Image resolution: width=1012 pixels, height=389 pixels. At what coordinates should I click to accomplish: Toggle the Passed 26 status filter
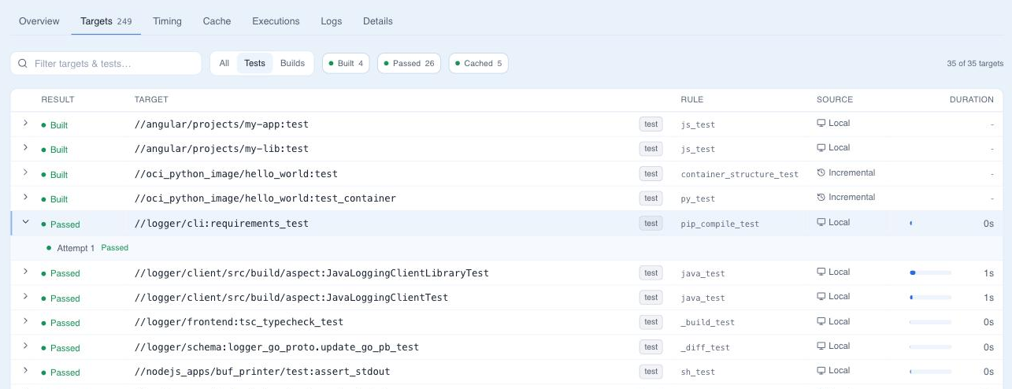tap(410, 63)
